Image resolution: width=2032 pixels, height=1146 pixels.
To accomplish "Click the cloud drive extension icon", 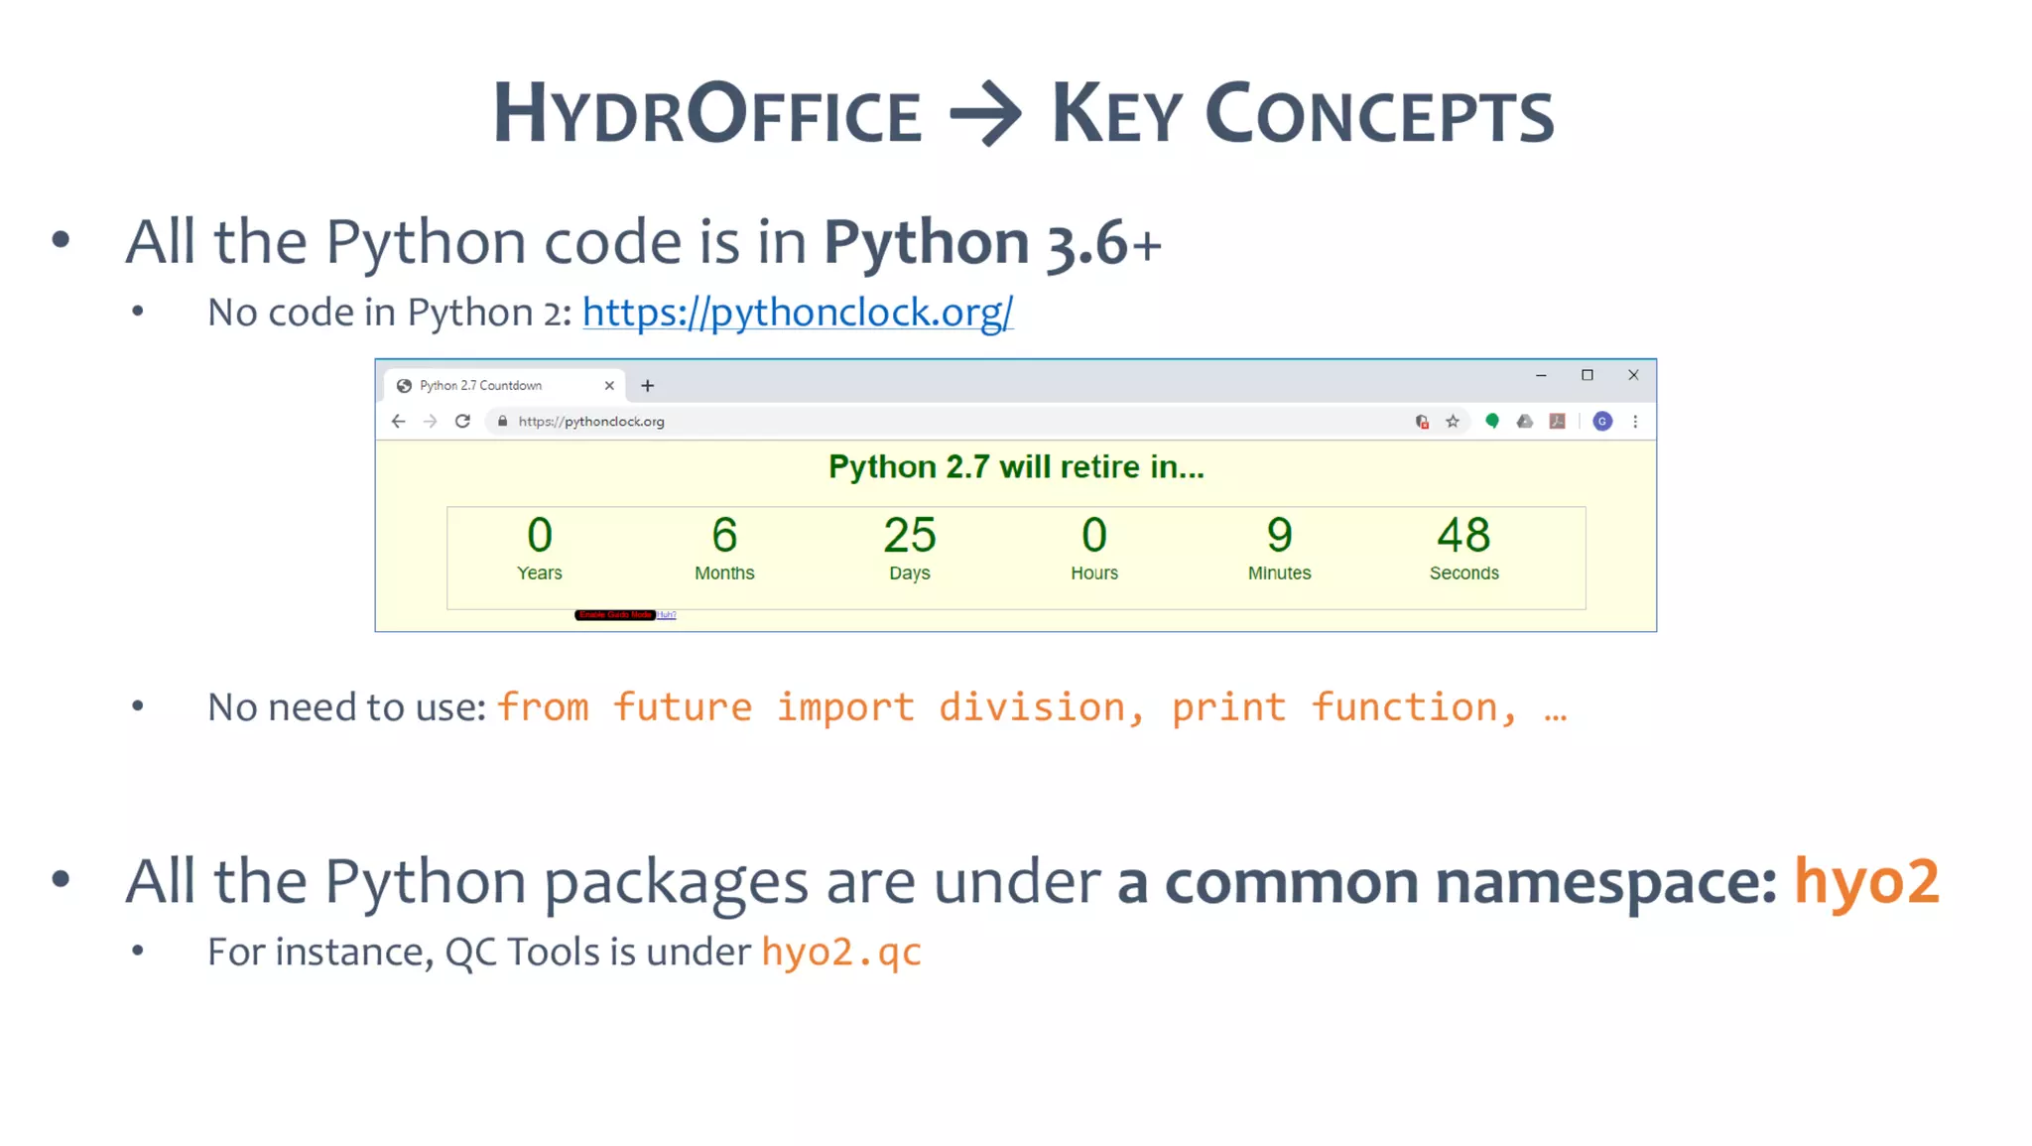I will (x=1525, y=422).
